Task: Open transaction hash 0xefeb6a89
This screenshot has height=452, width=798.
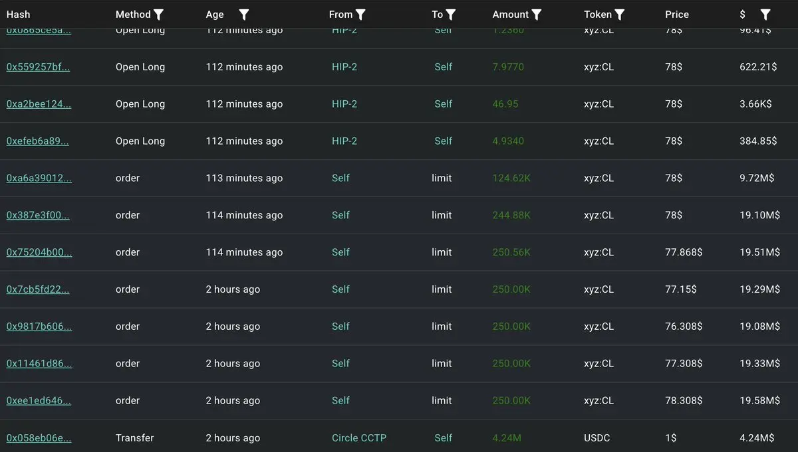Action: pyautogui.click(x=38, y=141)
